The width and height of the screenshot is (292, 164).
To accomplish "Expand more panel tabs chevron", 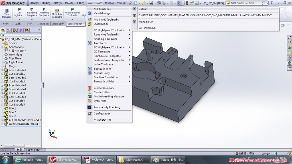I will point(39,30).
